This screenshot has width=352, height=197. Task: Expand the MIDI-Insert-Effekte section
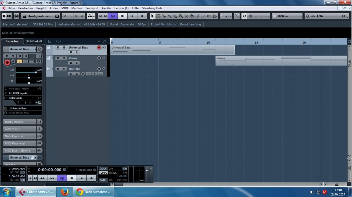pyautogui.click(x=23, y=151)
